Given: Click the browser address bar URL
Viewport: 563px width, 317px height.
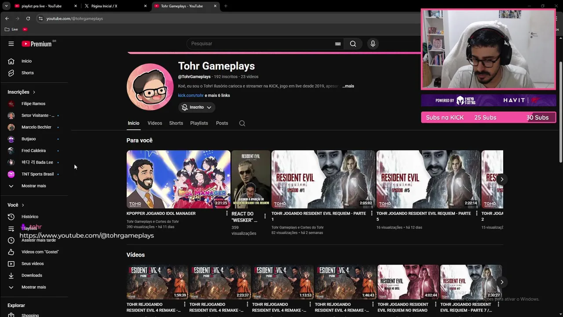Looking at the screenshot, I should pos(75,18).
